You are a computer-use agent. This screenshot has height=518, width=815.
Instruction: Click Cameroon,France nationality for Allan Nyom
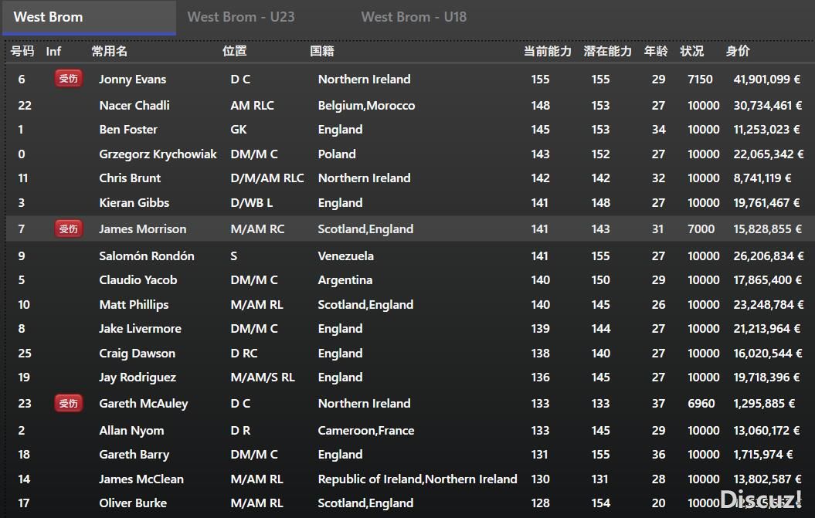pos(366,430)
